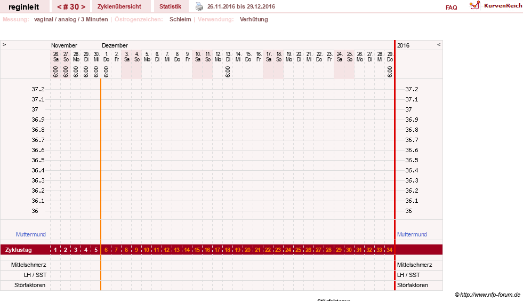
Task: Select cycle day 5 in Zyklustag row
Action: 96,250
